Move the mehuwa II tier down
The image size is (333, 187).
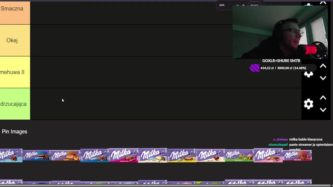pos(323,78)
